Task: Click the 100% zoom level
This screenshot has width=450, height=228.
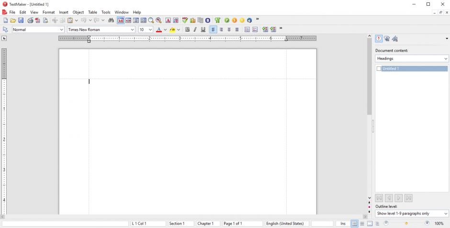Action: tap(439, 223)
